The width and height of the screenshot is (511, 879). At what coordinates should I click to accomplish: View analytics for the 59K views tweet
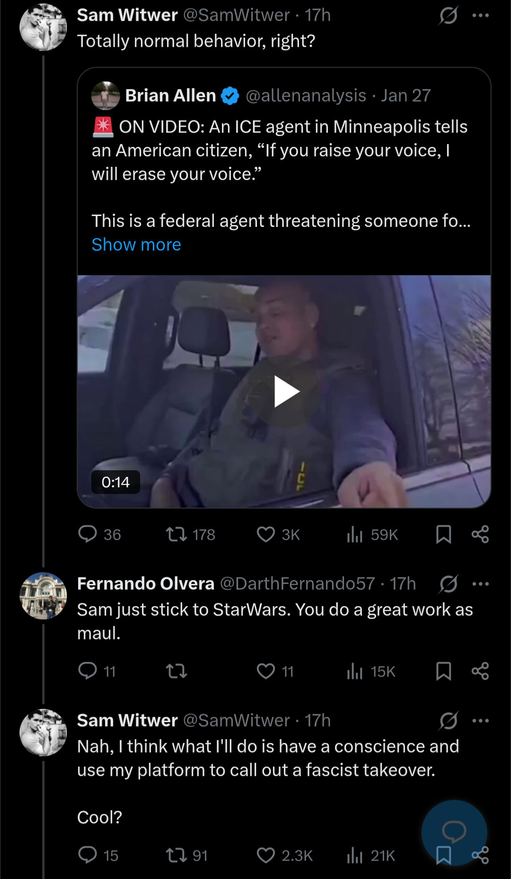(355, 534)
